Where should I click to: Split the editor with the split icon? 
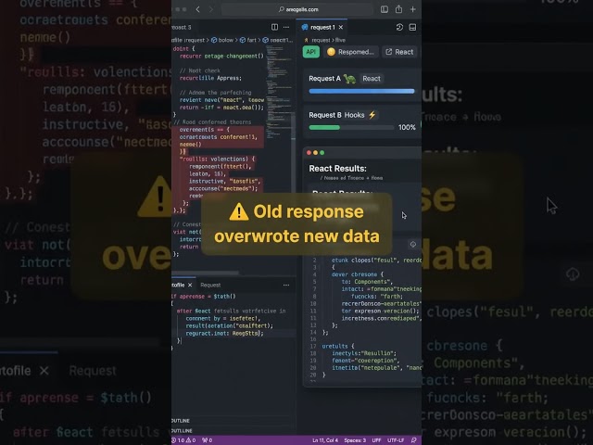[274, 27]
